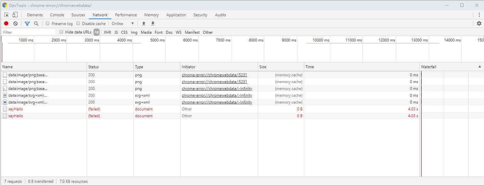Viewport: 484px width, 186px height.
Task: Enable the Preserve log checkbox
Action: tap(47, 23)
